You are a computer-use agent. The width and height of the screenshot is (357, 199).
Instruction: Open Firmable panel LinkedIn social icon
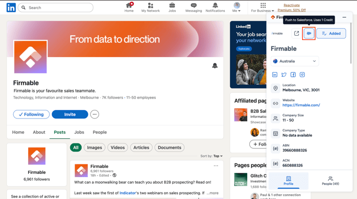pos(275,75)
